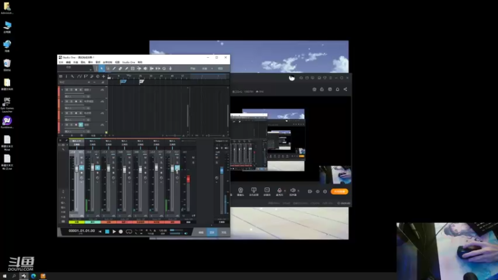Click the time display 00001.01.01.00

(x=82, y=231)
